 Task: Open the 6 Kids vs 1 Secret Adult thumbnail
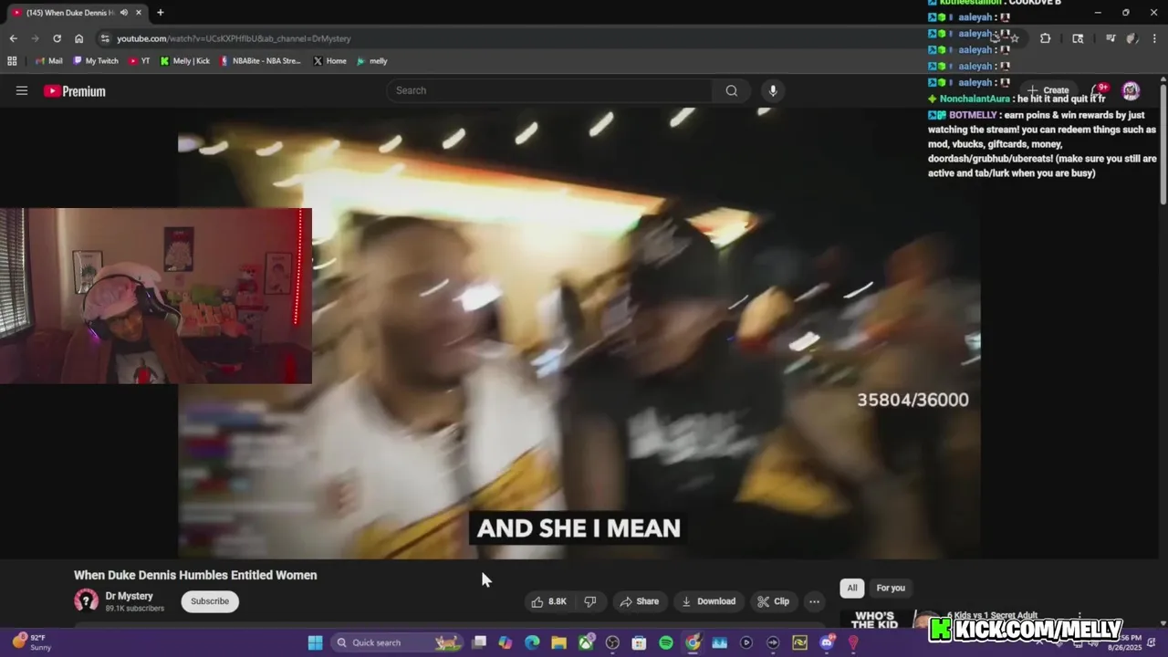point(890,620)
